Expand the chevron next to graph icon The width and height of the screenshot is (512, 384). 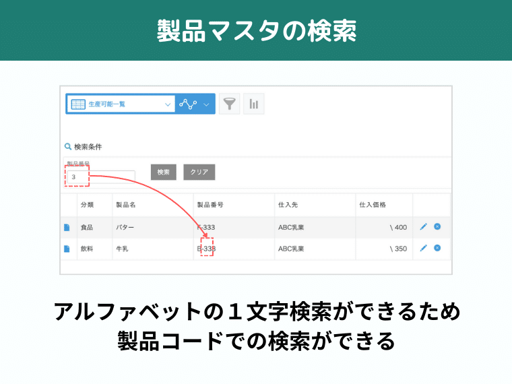[x=206, y=104]
